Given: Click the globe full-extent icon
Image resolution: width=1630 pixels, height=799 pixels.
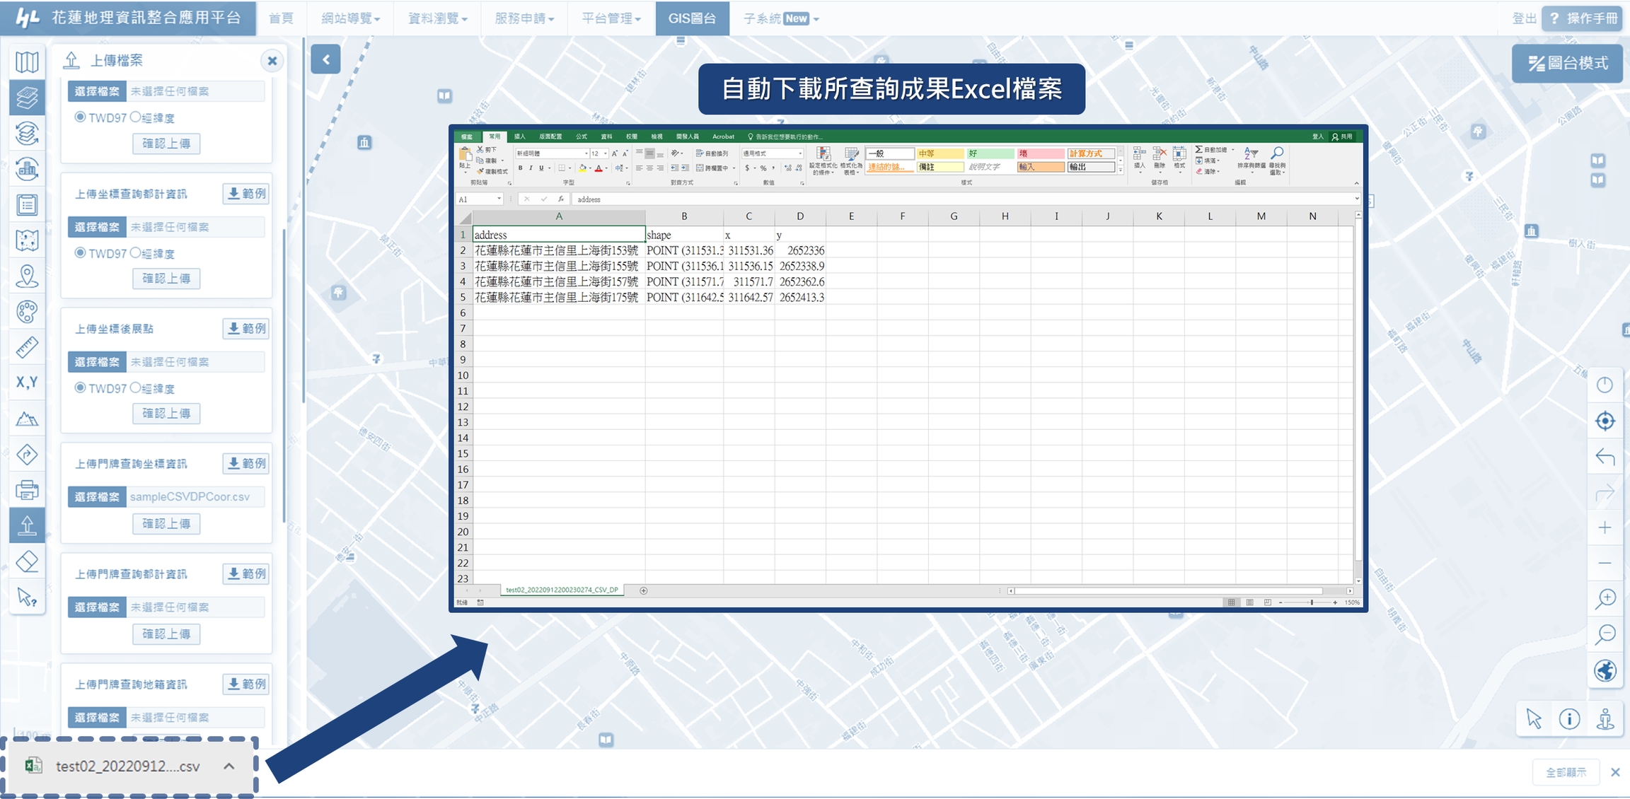Looking at the screenshot, I should coord(1605,670).
